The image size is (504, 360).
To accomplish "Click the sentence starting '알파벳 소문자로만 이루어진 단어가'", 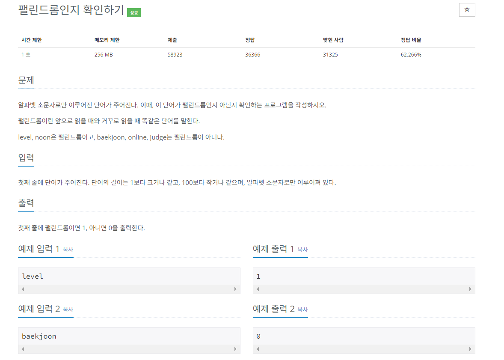I will tap(172, 105).
